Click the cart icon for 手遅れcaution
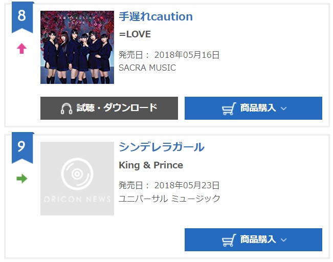The image size is (333, 262). tap(229, 108)
